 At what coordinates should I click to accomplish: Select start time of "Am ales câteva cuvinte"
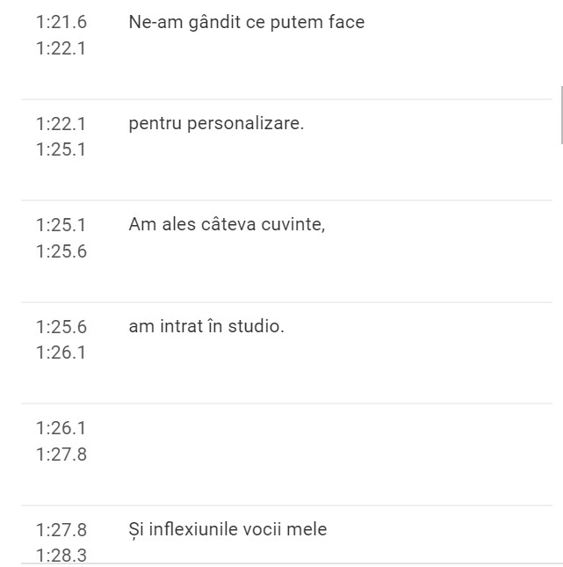pos(61,225)
